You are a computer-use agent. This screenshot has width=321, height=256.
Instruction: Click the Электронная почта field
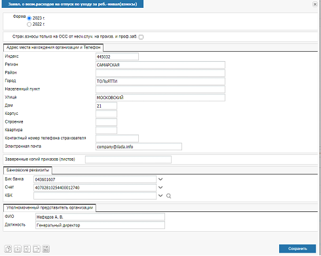click(x=139, y=146)
